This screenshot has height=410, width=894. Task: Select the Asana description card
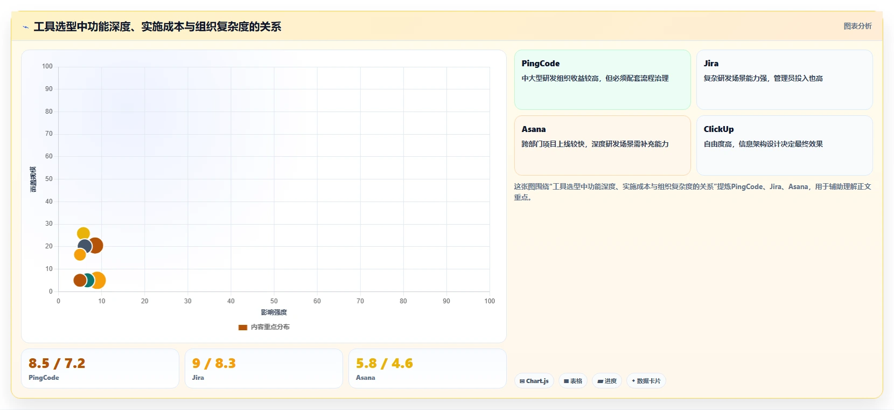tap(603, 145)
